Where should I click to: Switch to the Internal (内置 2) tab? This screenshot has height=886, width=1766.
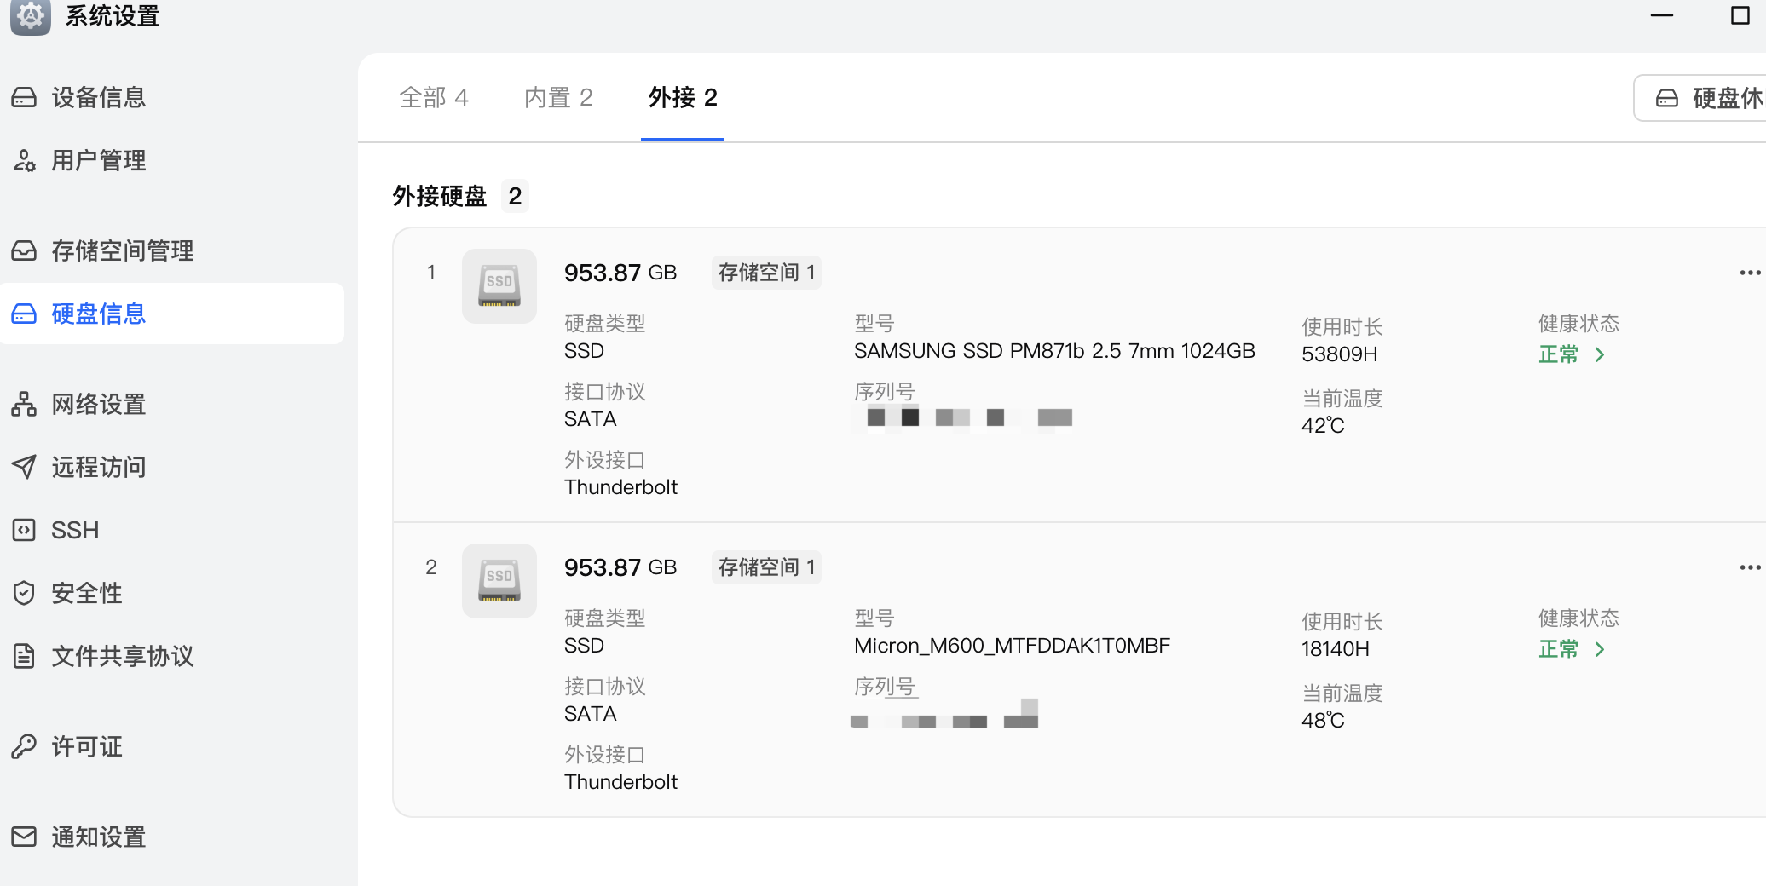click(x=557, y=98)
